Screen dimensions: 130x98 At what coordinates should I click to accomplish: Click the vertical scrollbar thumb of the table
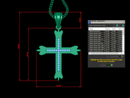[123, 32]
